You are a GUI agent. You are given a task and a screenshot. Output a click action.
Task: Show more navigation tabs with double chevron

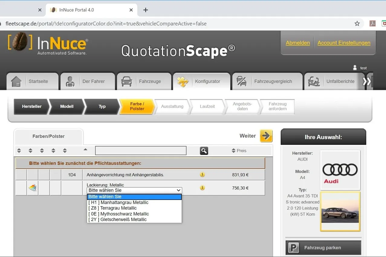(366, 81)
